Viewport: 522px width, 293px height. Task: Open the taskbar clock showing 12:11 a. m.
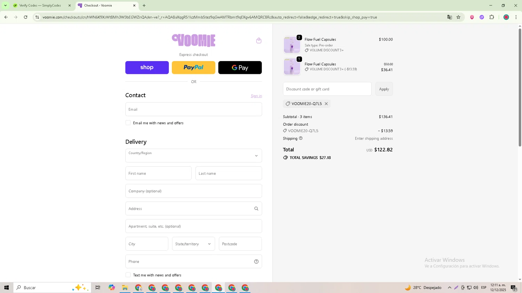point(498,287)
